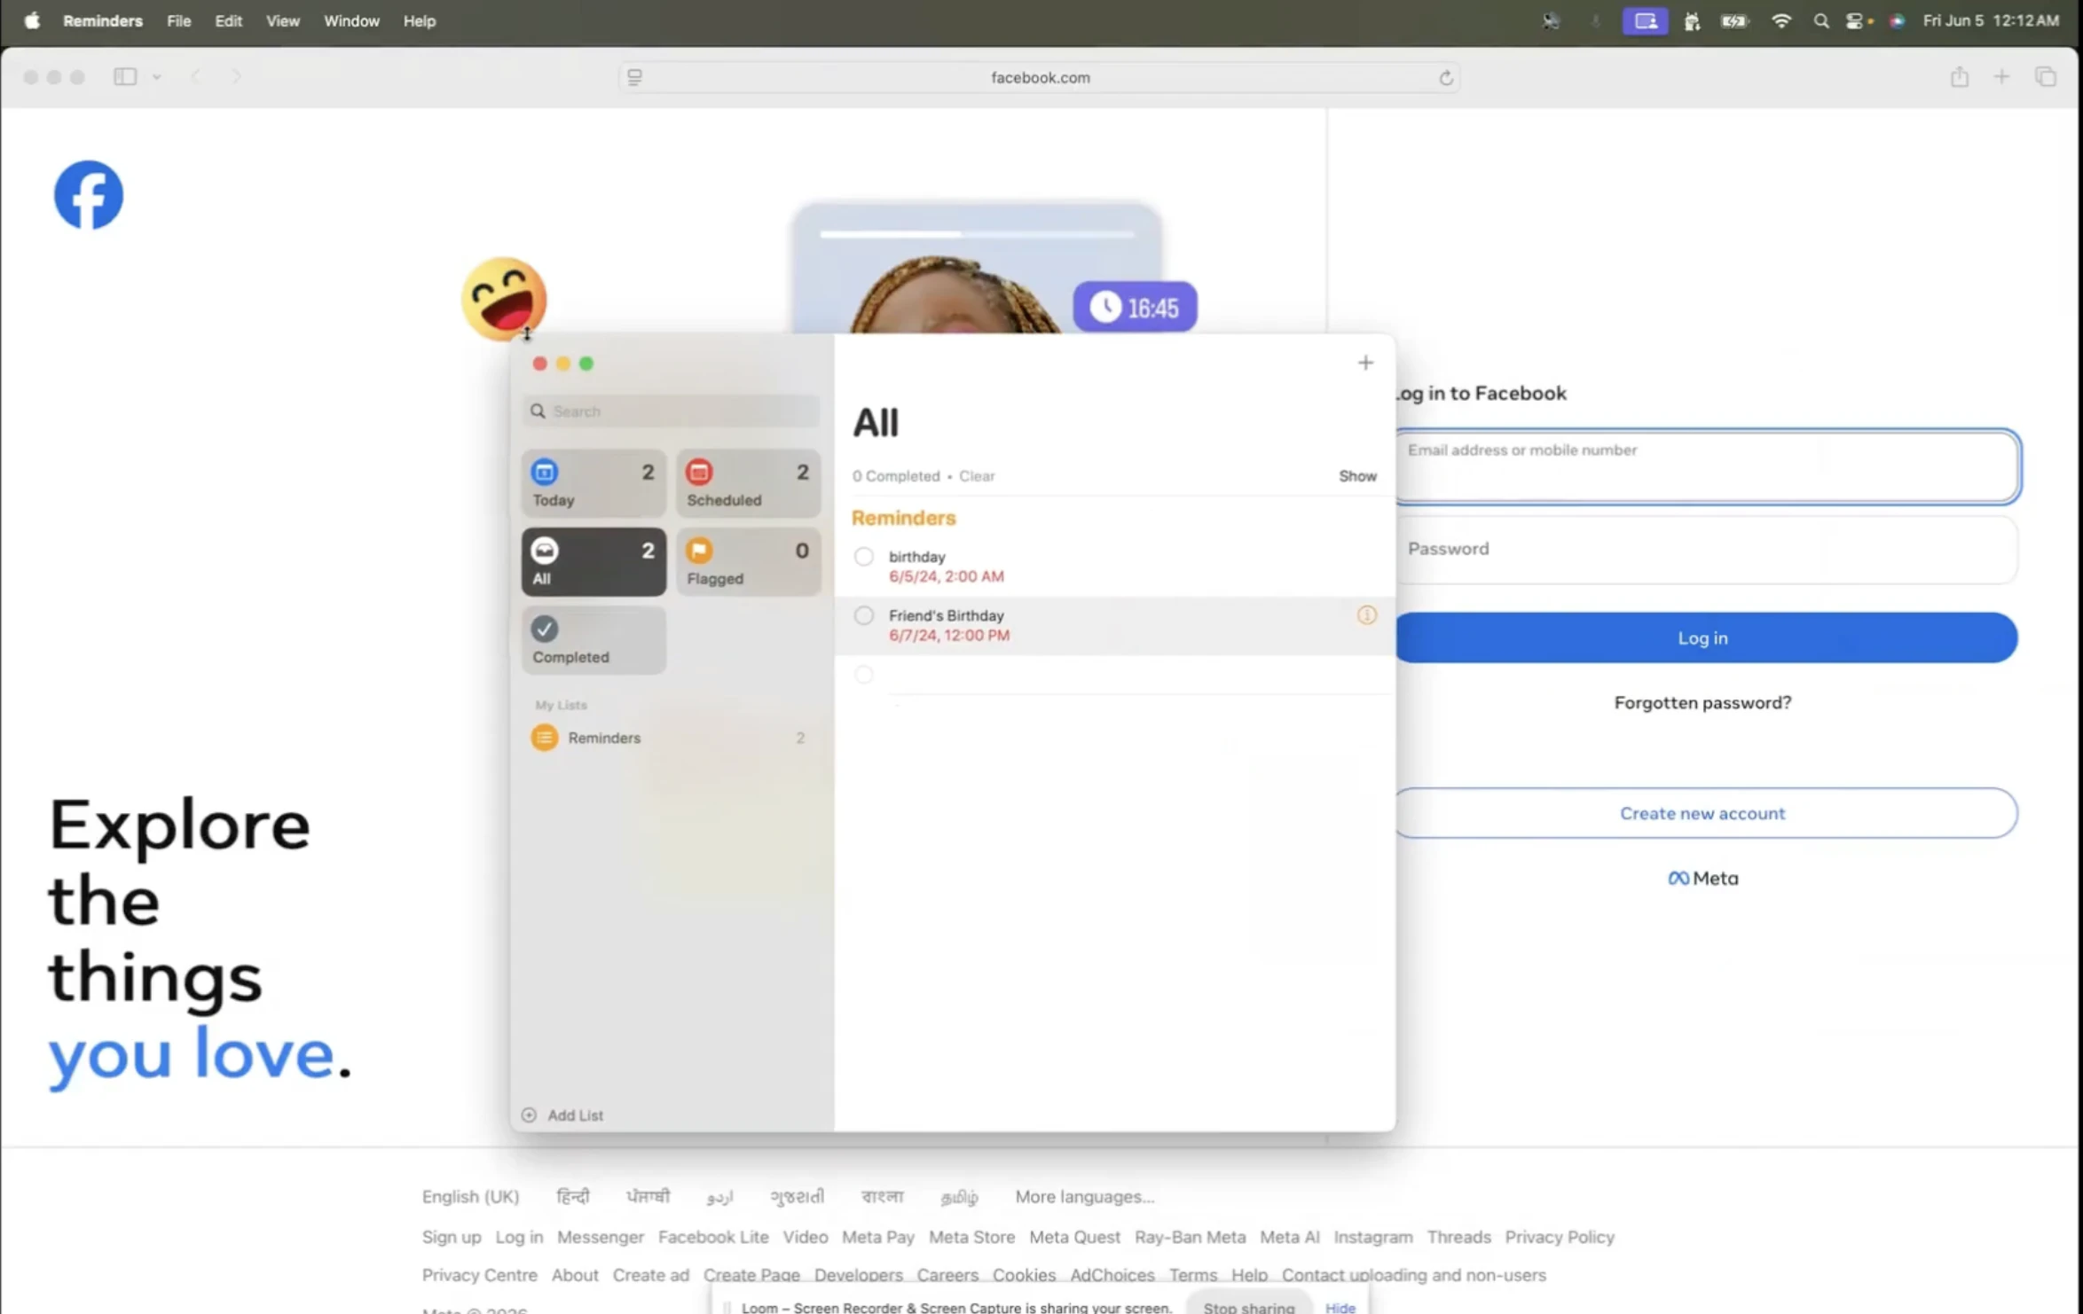Hide the Loom sharing notification
Viewport: 2083px width, 1314px height.
1340,1307
